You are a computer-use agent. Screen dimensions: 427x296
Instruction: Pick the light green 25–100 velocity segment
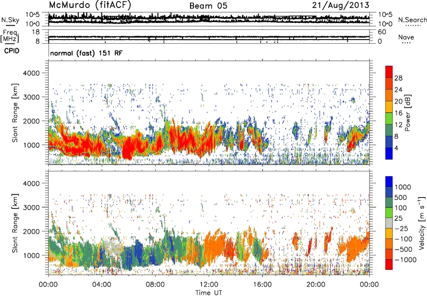(389, 213)
